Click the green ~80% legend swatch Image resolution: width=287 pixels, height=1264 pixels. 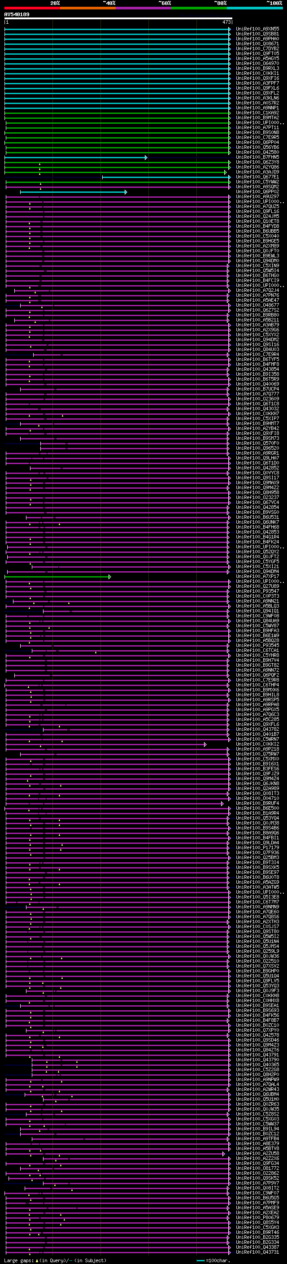pyautogui.click(x=199, y=9)
